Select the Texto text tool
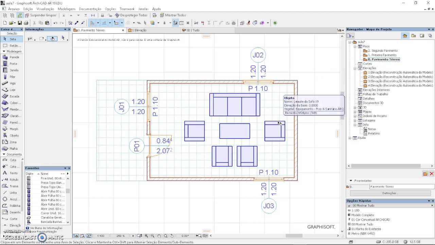The width and height of the screenshot is (435, 245). [x=11, y=173]
